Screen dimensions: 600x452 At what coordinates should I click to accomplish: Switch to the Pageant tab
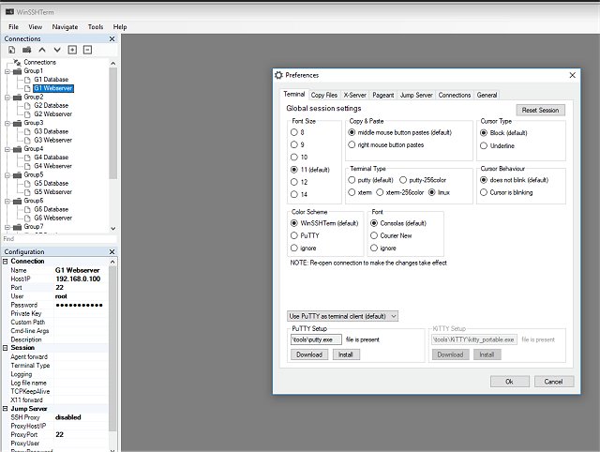point(383,95)
